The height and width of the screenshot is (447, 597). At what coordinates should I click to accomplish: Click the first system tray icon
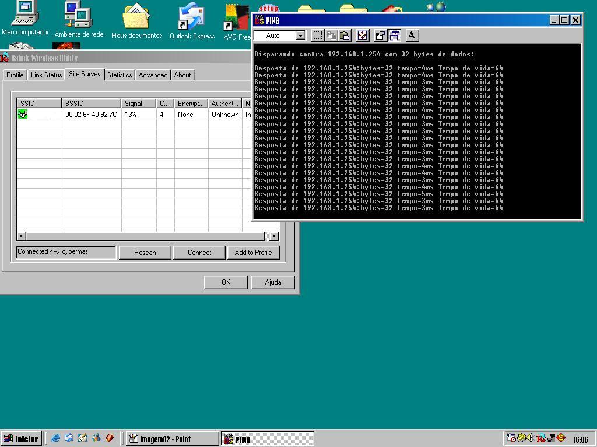pos(511,438)
